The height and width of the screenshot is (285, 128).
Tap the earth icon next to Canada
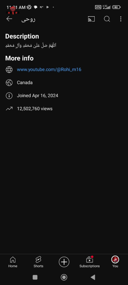9,83
